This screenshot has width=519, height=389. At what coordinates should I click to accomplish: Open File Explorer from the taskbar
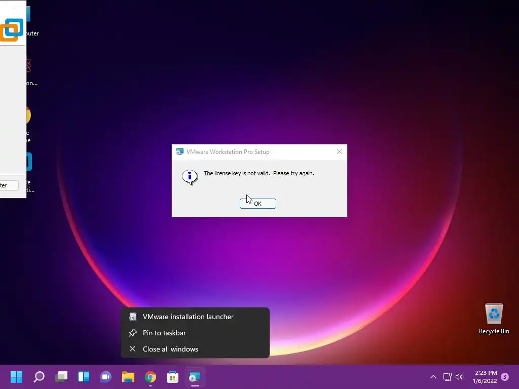pos(128,377)
